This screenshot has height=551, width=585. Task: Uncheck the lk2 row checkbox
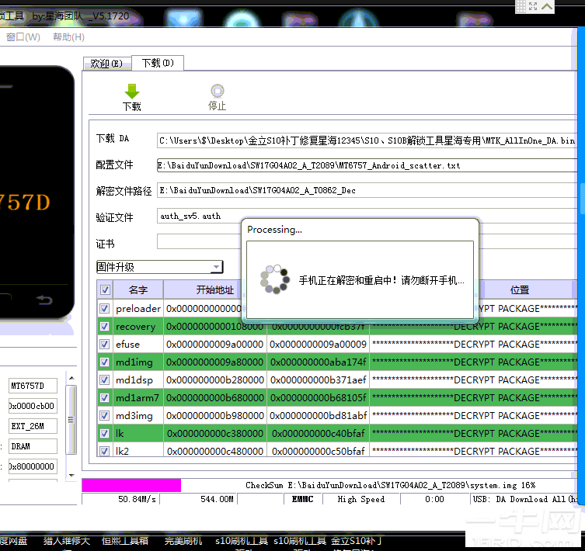point(104,451)
